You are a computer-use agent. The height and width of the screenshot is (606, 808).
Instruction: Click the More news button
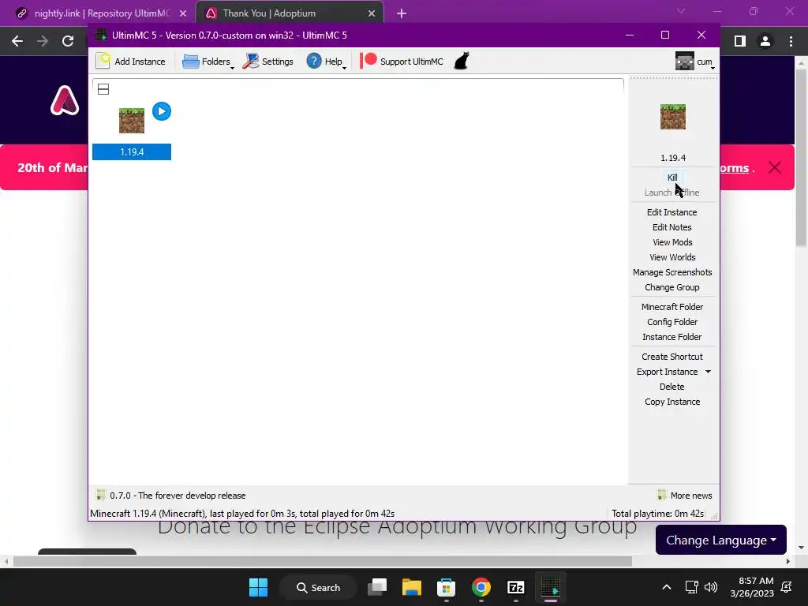point(685,496)
